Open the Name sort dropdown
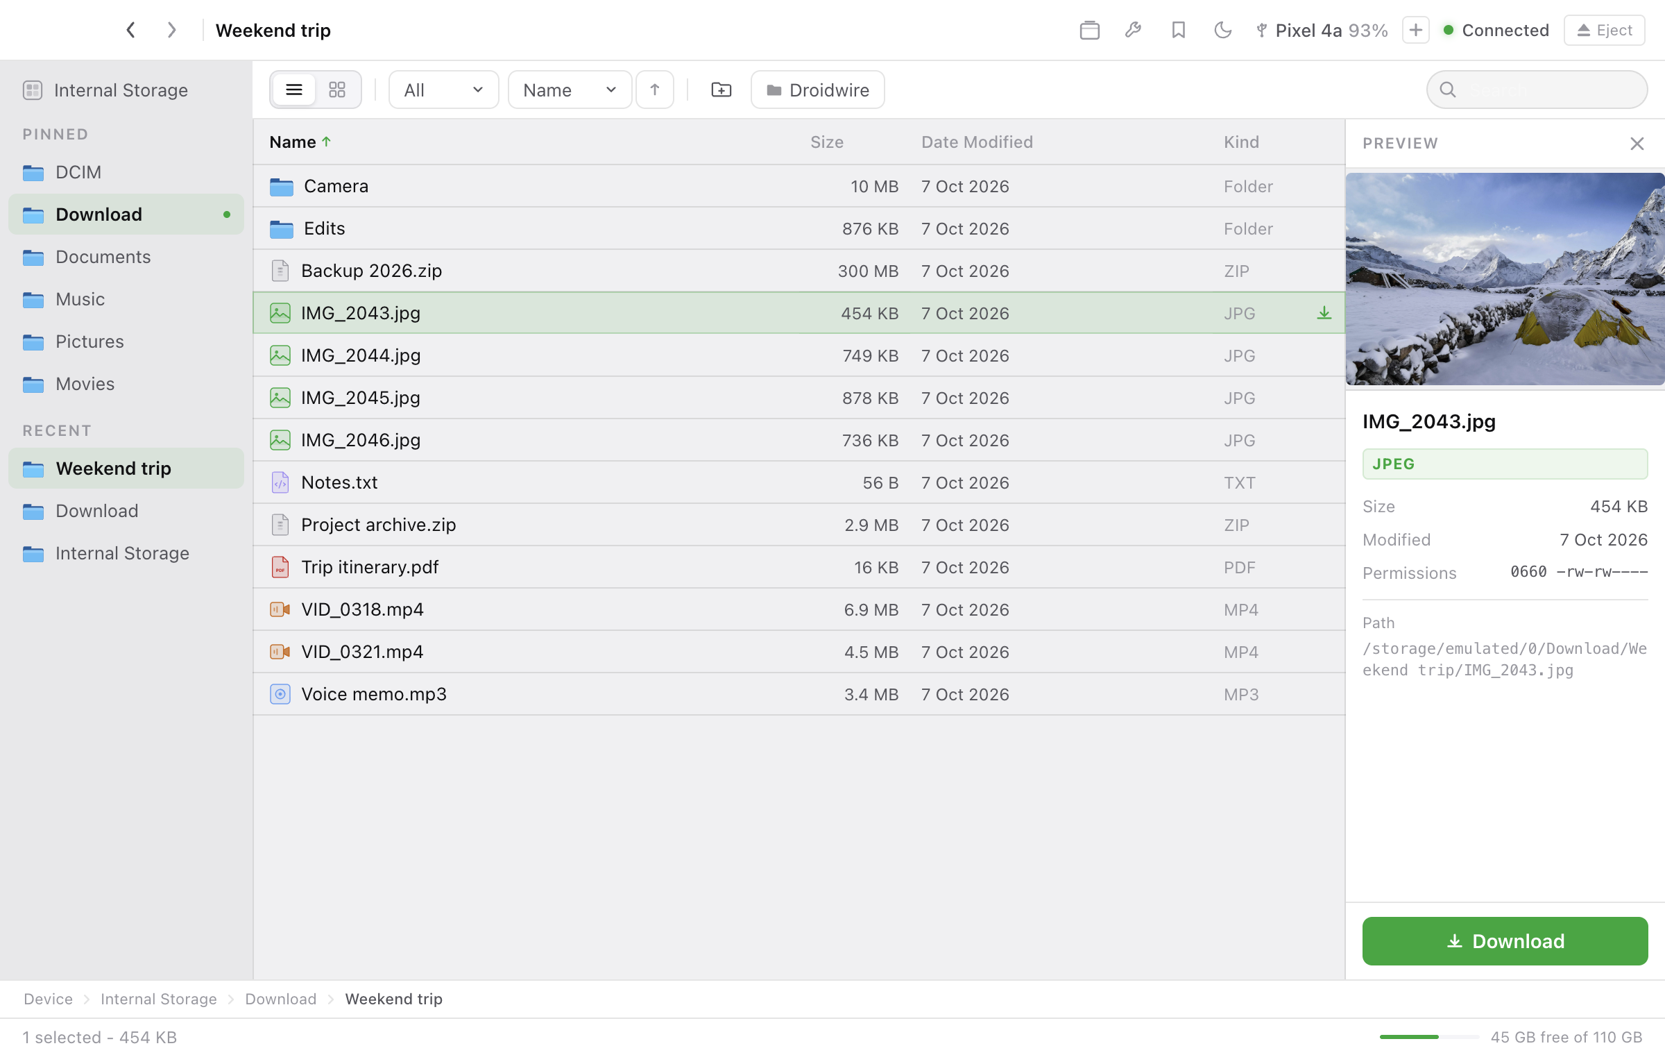The width and height of the screenshot is (1665, 1055). [570, 90]
